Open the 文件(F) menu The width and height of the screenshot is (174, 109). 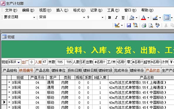pos(11,10)
